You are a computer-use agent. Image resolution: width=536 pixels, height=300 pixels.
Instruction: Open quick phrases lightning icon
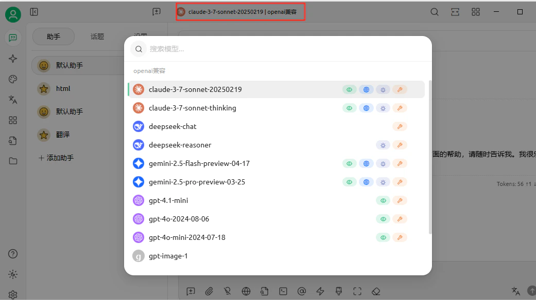(x=320, y=291)
